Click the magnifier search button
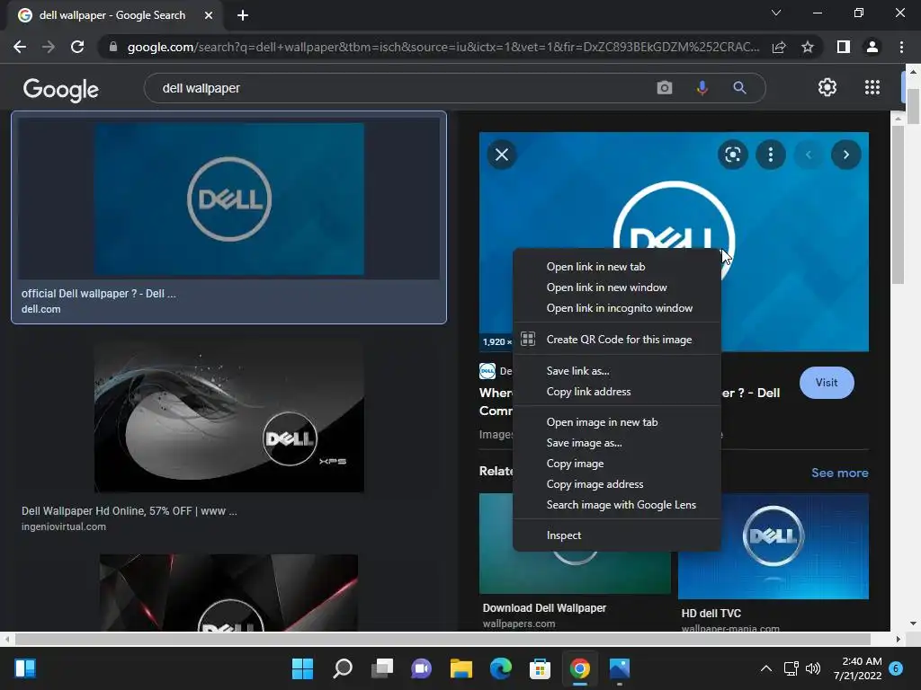This screenshot has width=921, height=690. pos(739,88)
